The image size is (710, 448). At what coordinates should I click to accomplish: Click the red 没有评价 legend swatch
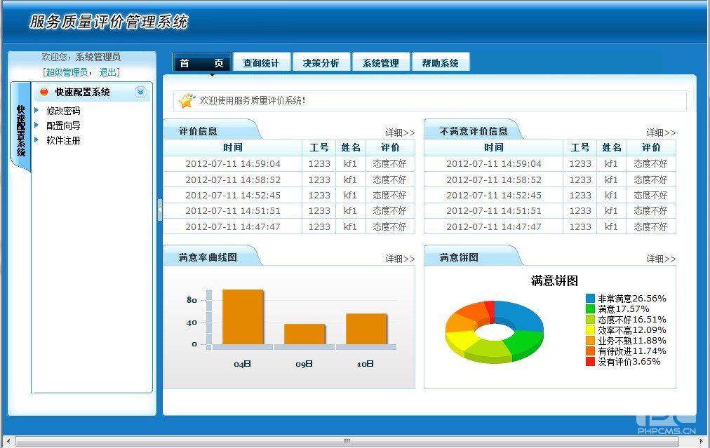tap(590, 362)
